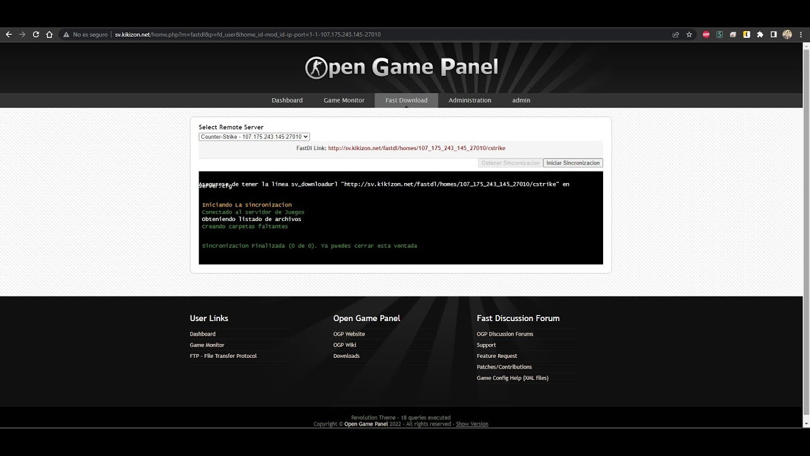Open the Downloads footer link
This screenshot has width=810, height=456.
pyautogui.click(x=346, y=356)
